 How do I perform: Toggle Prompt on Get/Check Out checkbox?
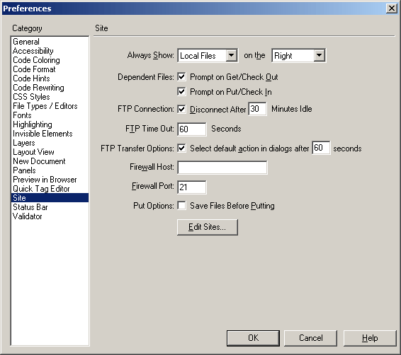pos(181,77)
